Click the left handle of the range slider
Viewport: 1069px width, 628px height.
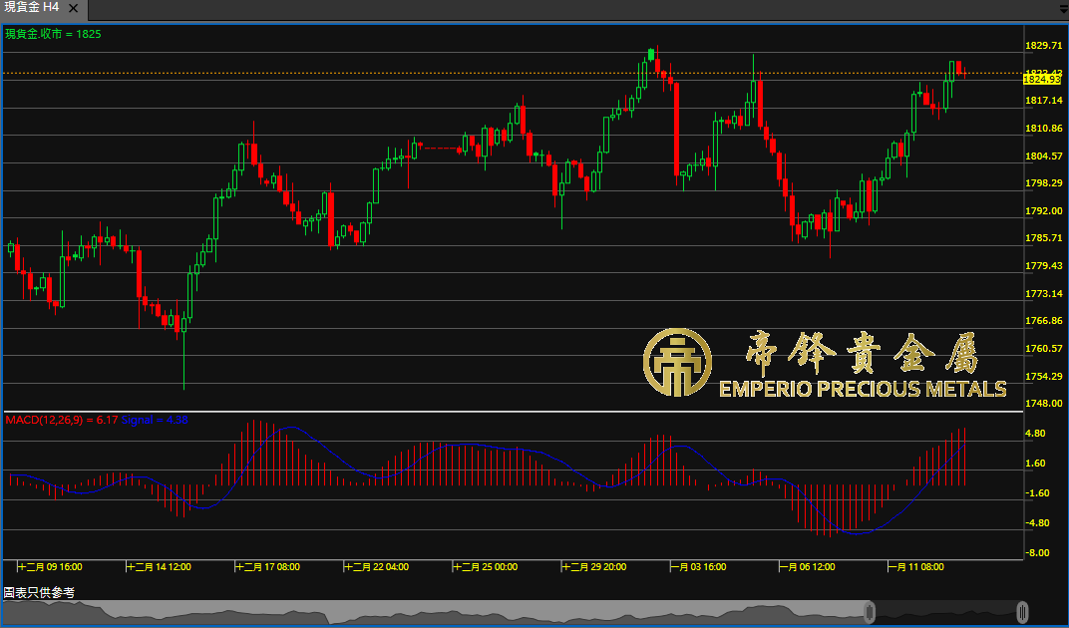[x=870, y=612]
